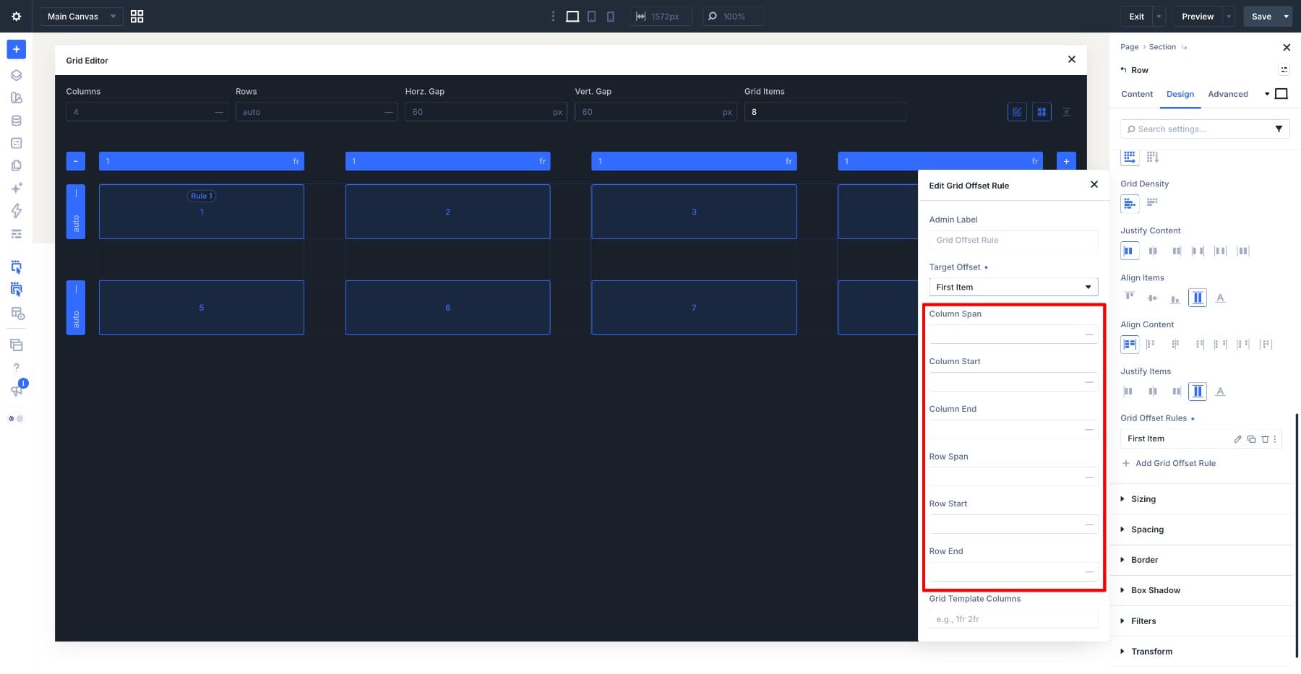The image size is (1301, 674).
Task: Click the lightning bolt icon in sidebar
Action: click(16, 211)
